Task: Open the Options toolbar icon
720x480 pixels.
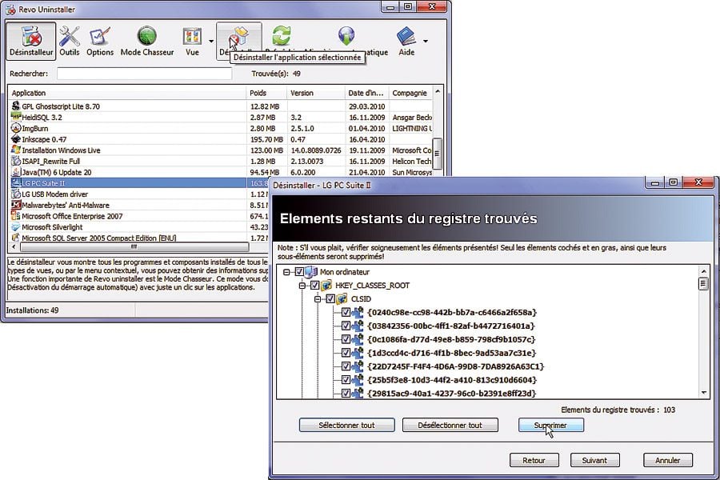Action: point(100,37)
